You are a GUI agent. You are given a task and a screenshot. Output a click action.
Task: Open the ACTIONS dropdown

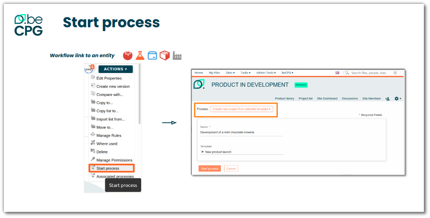115,69
